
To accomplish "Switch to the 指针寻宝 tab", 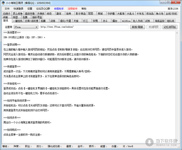I will 37,17.
